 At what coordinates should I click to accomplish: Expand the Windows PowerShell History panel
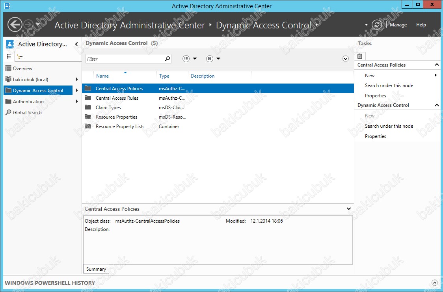coord(434,283)
